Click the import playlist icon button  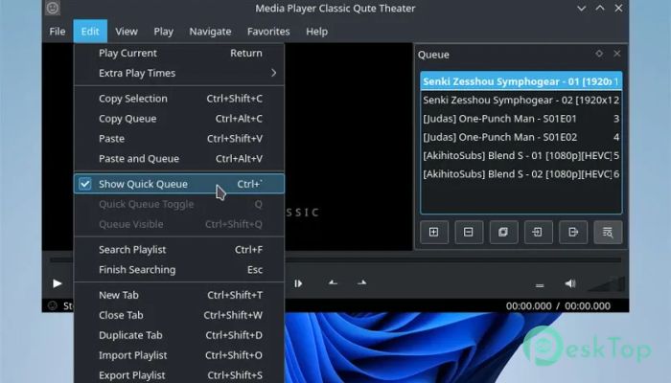539,232
